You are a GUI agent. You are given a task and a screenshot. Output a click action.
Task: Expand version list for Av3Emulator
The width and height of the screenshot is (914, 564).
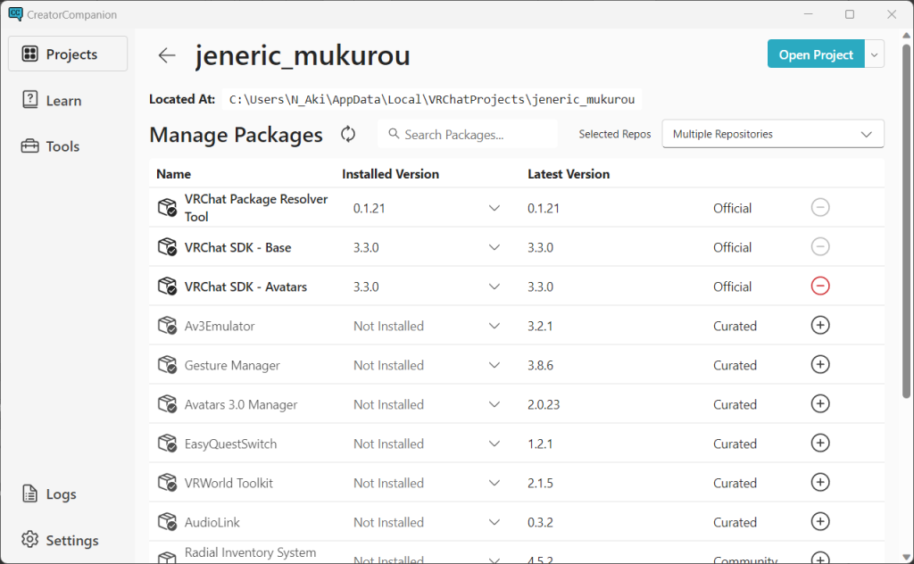click(x=494, y=326)
